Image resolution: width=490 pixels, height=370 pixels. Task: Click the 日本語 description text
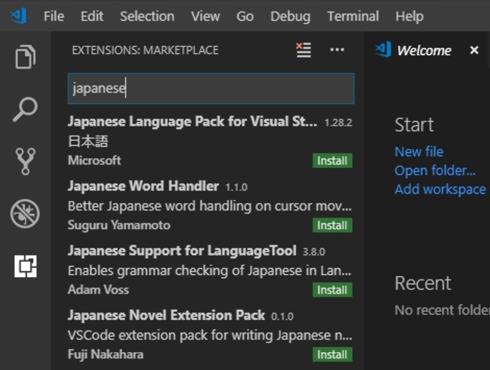click(88, 141)
